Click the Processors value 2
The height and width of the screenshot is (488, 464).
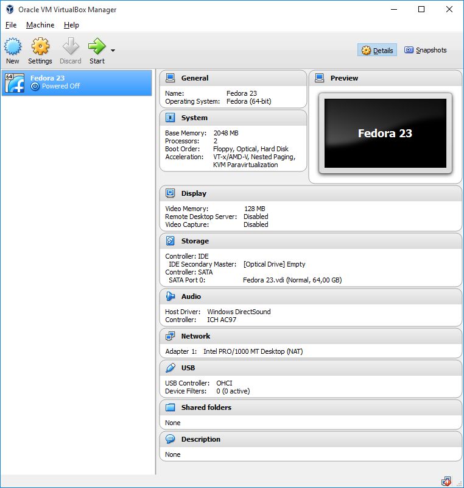(215, 141)
